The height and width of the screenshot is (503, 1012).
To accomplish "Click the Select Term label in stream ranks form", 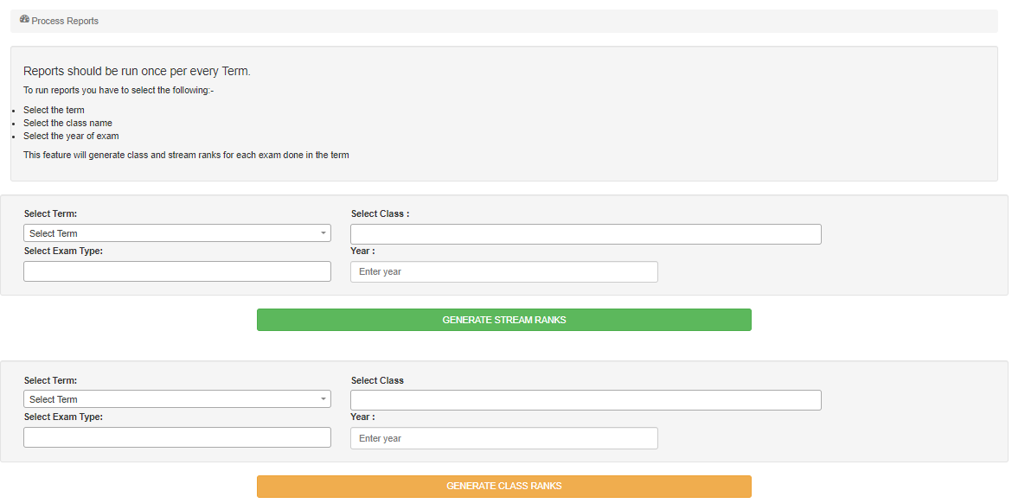I will coord(50,213).
